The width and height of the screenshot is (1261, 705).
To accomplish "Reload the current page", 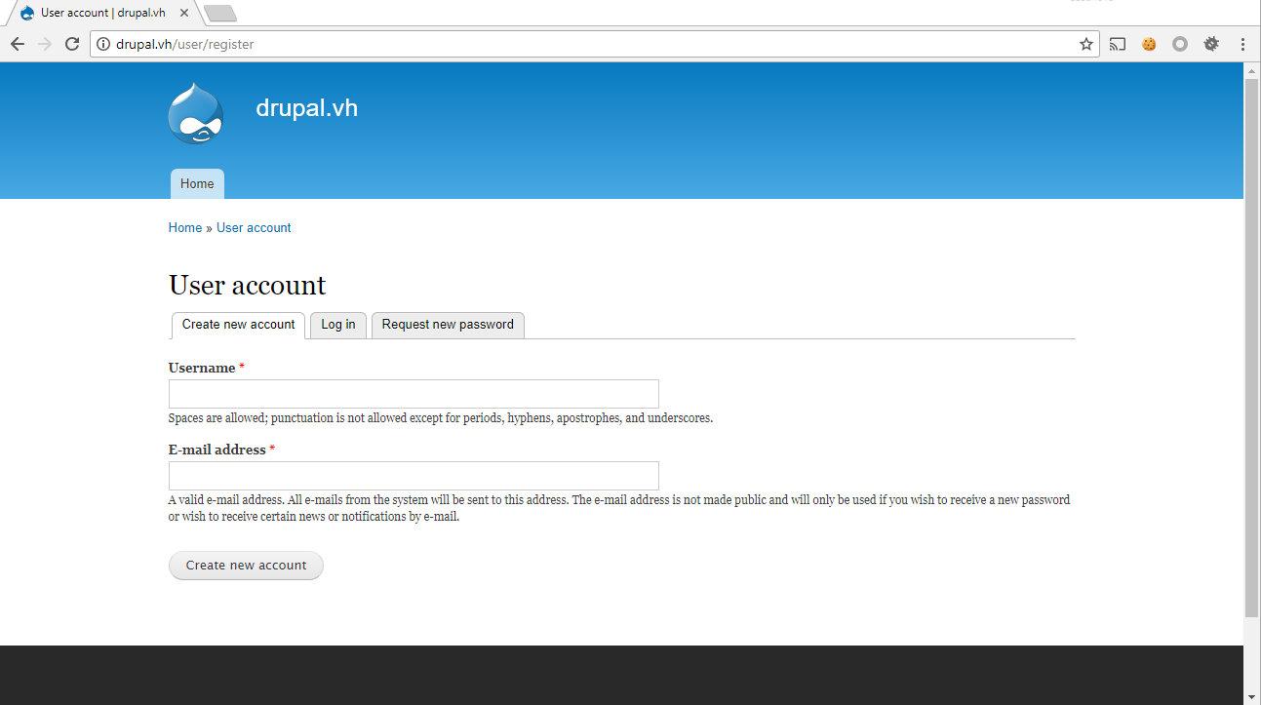I will [x=71, y=44].
